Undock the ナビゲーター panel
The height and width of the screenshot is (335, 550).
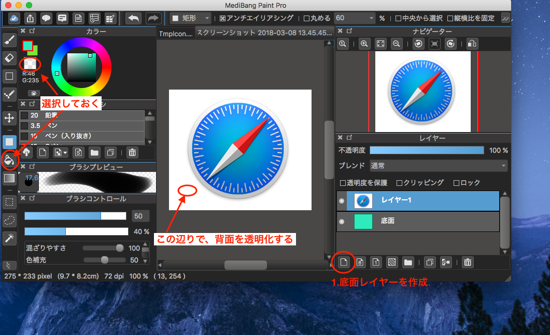pos(349,31)
